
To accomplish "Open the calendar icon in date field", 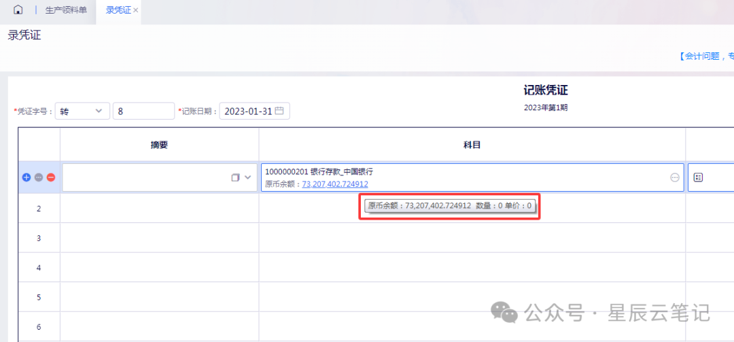I will (x=279, y=111).
